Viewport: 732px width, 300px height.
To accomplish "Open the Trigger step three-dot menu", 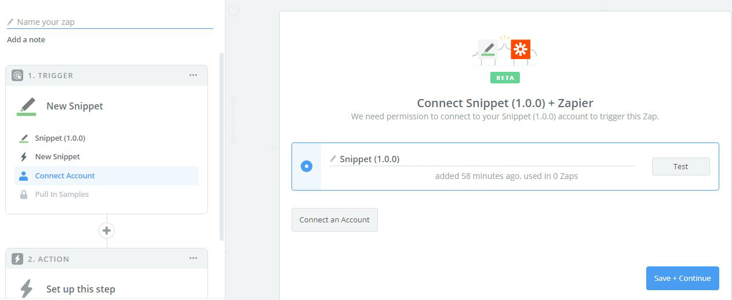I will coord(193,75).
